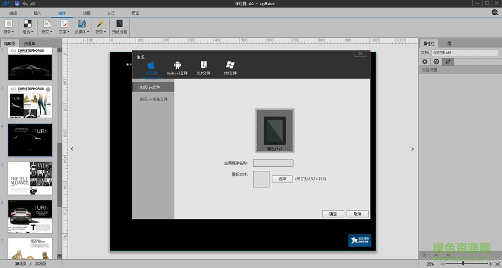Select the iOS文件 Apple icon tab
Image resolution: width=502 pixels, height=268 pixels.
[x=151, y=65]
